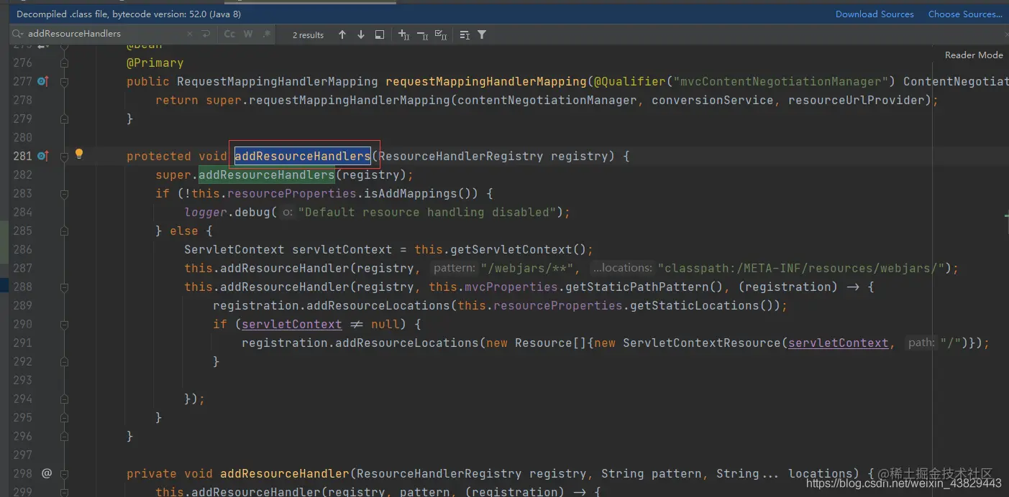Collapse servletContext if fold at line 290
Image resolution: width=1009 pixels, height=497 pixels.
64,325
